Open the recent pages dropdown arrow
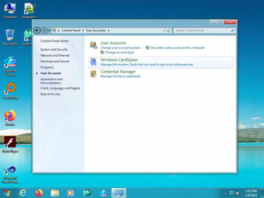264x198 pixels. click(x=49, y=31)
